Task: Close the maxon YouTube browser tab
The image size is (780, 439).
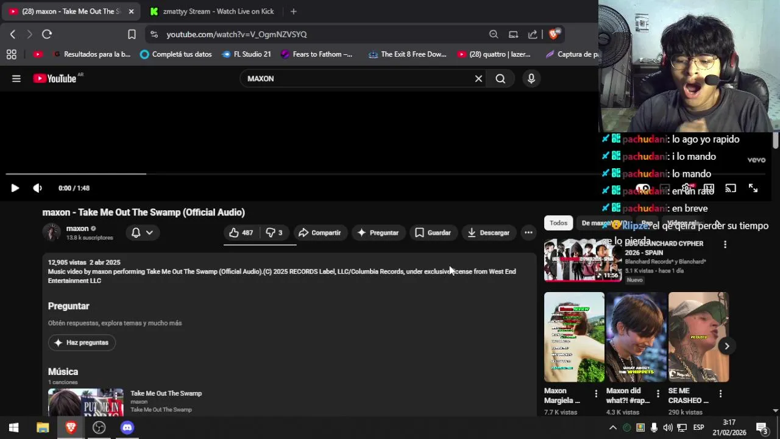Action: coord(131,11)
